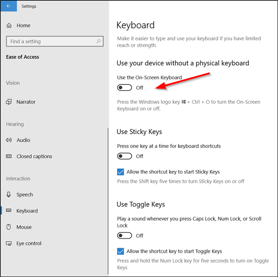Switch on the Toggle Keys switch

click(x=125, y=236)
